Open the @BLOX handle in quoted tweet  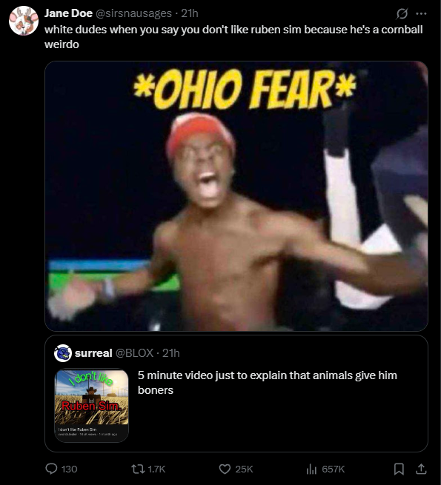[x=134, y=353]
